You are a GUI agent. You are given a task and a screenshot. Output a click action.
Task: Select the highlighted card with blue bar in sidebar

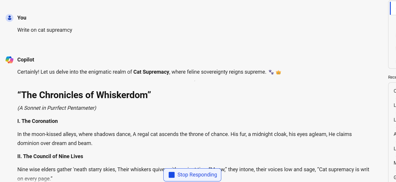pos(393,8)
